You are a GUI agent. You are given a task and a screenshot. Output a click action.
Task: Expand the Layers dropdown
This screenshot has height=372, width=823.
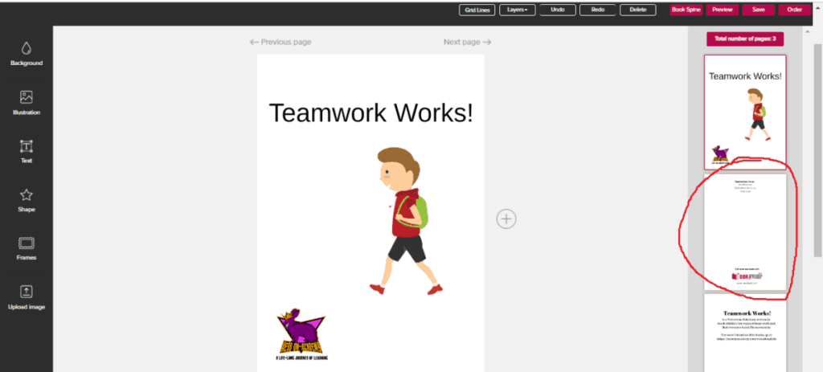pyautogui.click(x=517, y=10)
